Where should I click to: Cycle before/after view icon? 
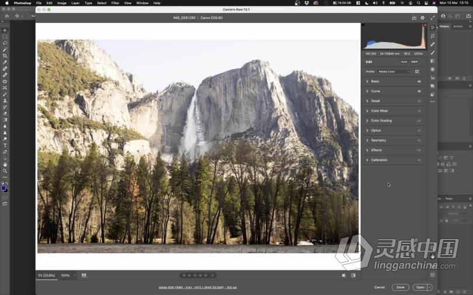pyautogui.click(x=344, y=275)
